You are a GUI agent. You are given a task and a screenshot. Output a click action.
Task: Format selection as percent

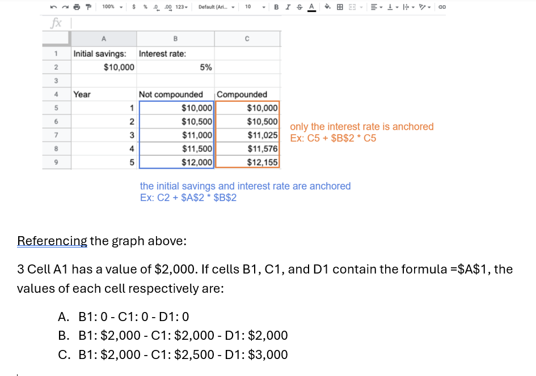(x=145, y=8)
